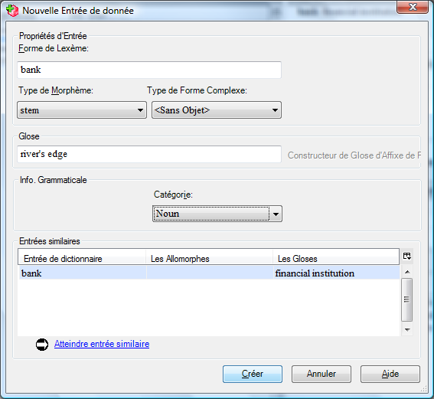Open the Catégorie dropdown showing Noun

point(217,214)
